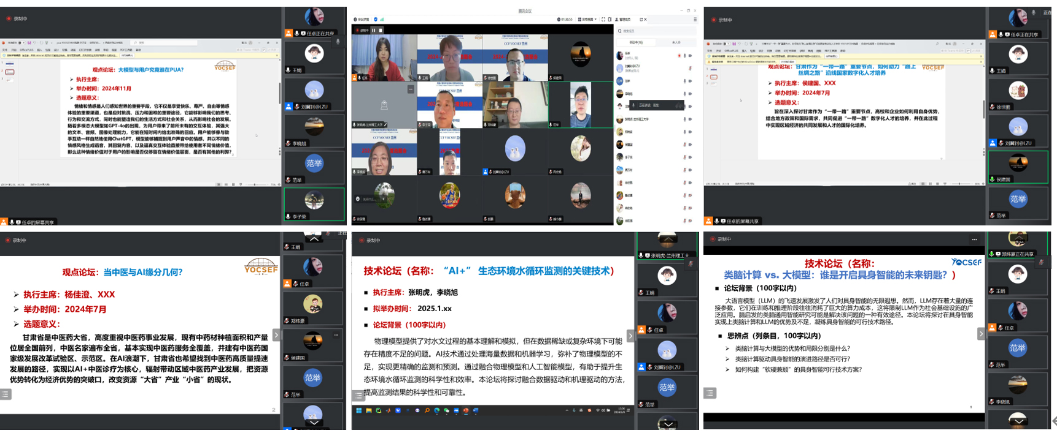Show earlier participants in the 当中医与AI window
The image size is (1057, 441).
click(314, 238)
